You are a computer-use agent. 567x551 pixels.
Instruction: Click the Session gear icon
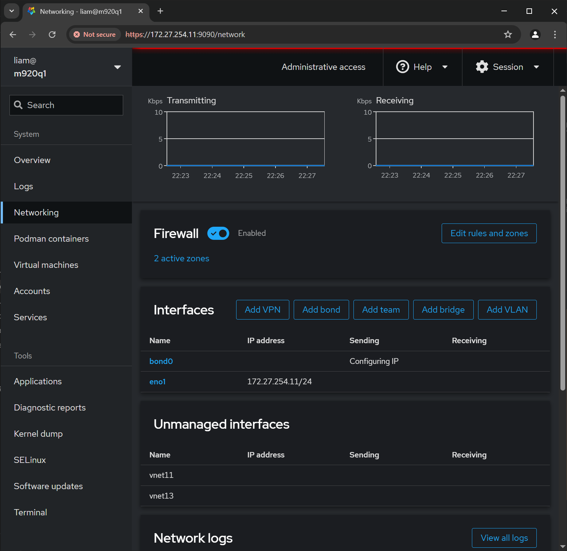click(x=482, y=67)
